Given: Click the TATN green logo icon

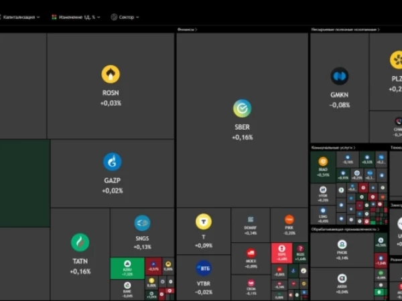Looking at the screenshot, I should coord(80,242).
